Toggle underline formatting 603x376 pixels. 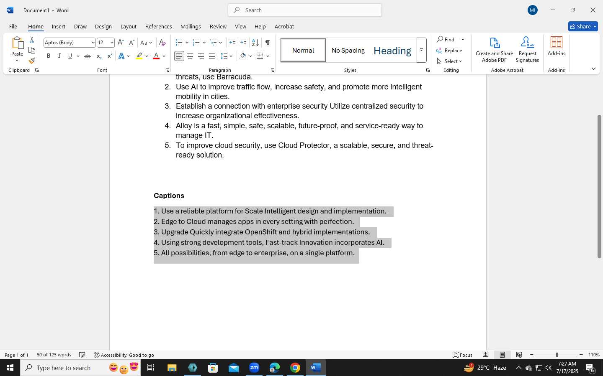pos(70,56)
